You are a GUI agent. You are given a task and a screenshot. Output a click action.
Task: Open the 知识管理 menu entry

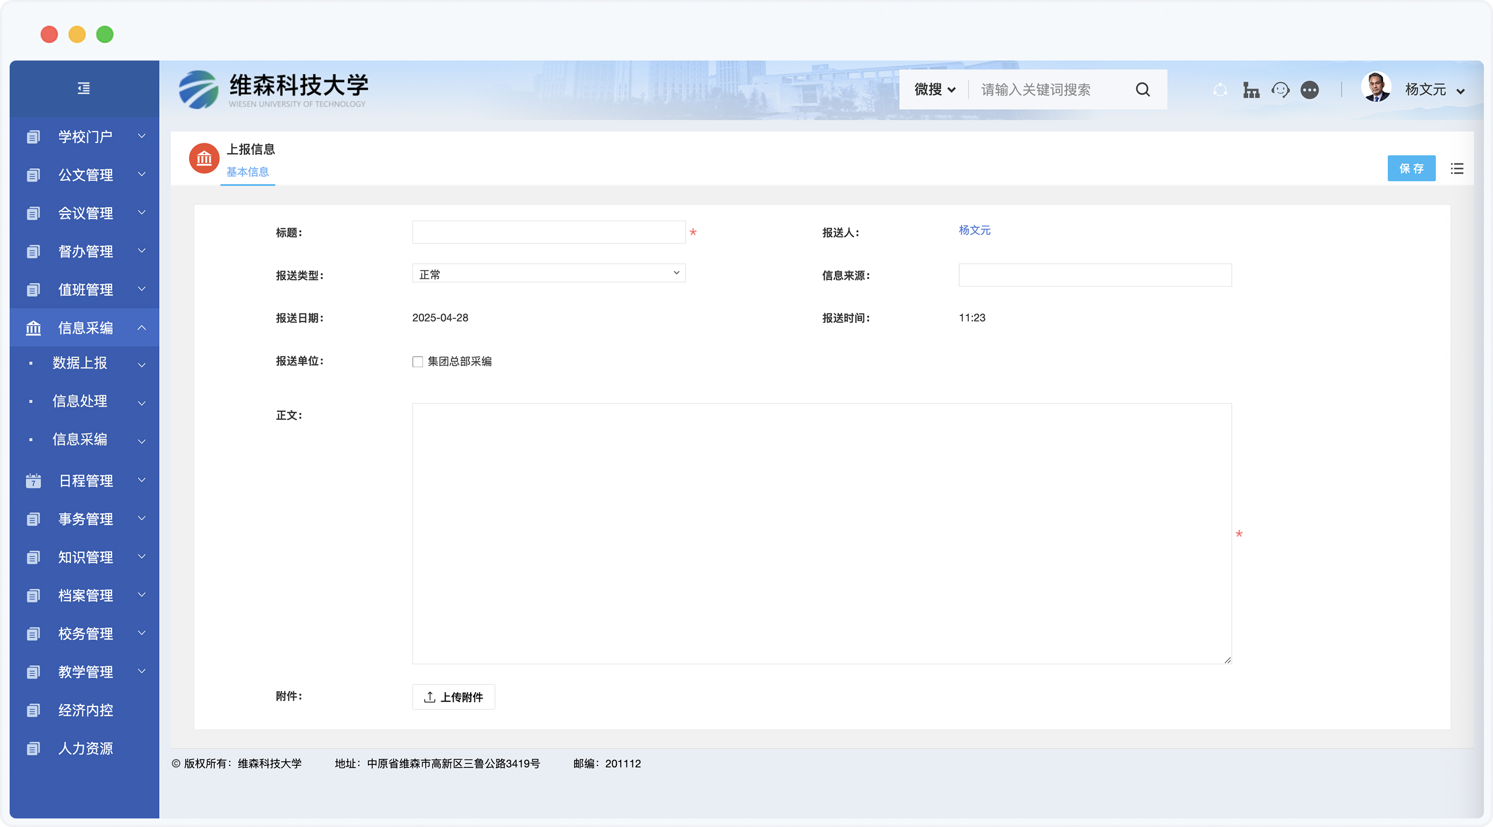(x=85, y=558)
